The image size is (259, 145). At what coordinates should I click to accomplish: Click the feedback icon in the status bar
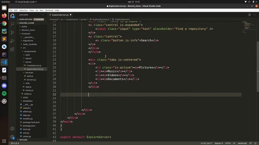(251, 143)
